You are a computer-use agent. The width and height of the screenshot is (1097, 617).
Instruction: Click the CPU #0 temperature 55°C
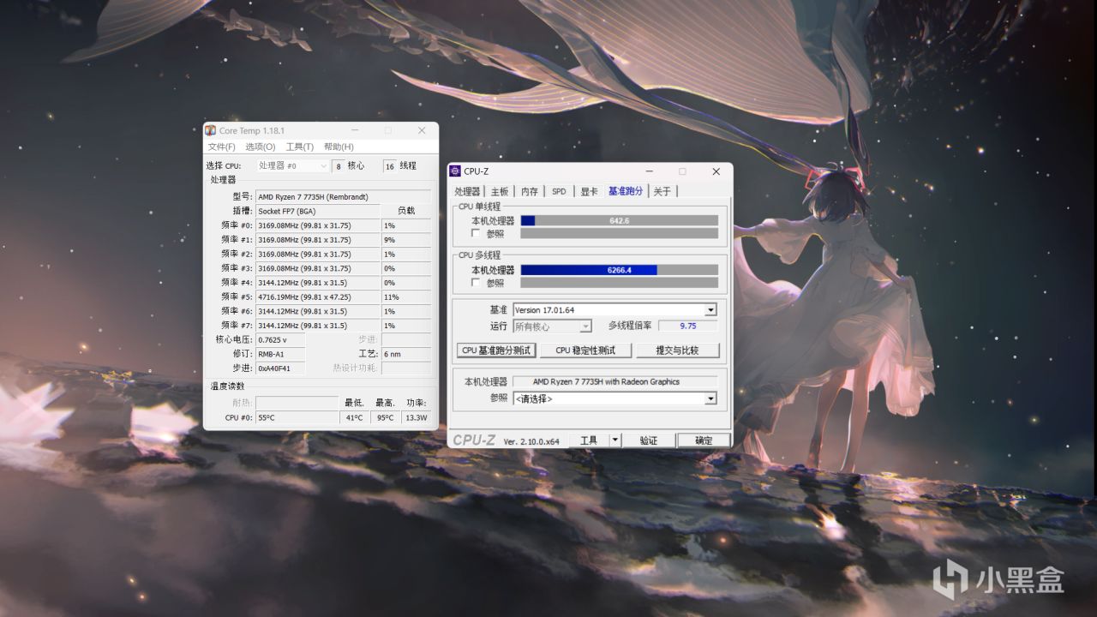pyautogui.click(x=297, y=417)
